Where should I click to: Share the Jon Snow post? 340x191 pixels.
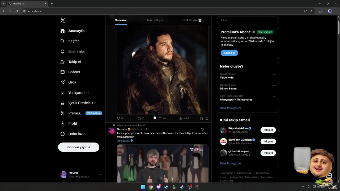tap(207, 118)
